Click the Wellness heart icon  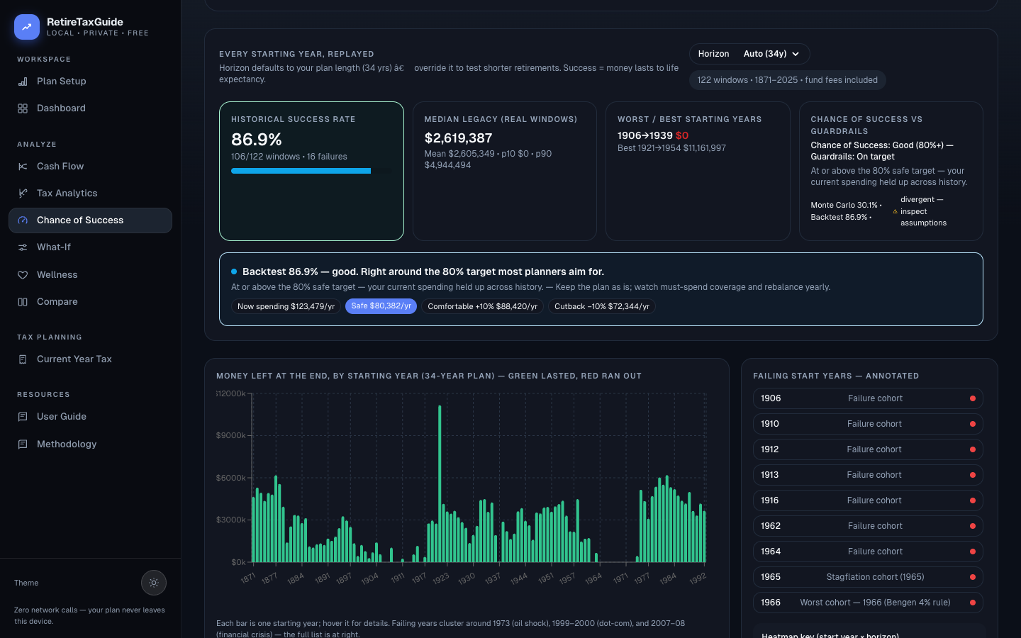click(23, 275)
